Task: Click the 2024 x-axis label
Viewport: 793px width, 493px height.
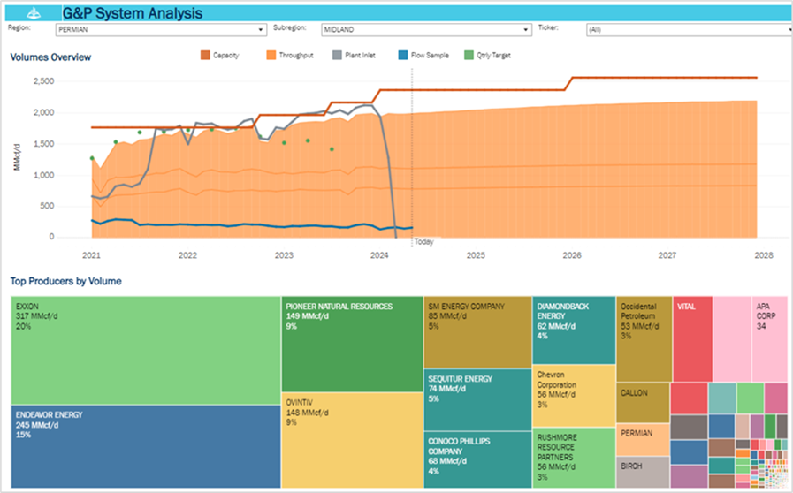Action: [379, 255]
